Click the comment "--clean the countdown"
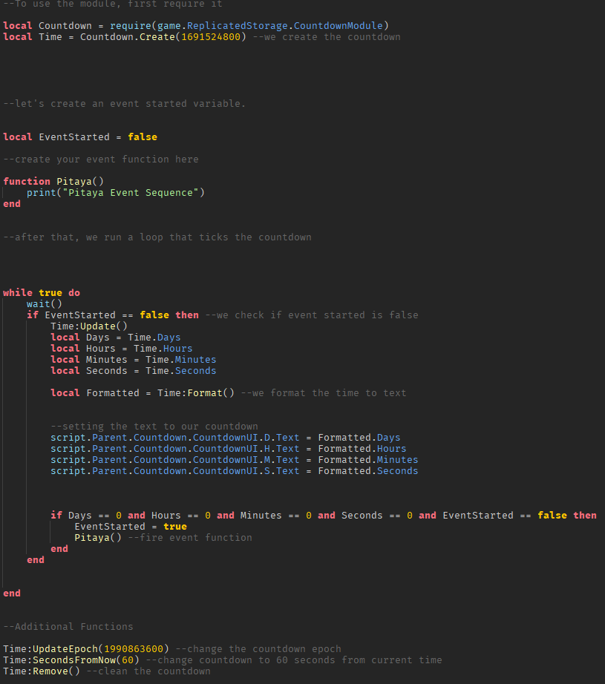The height and width of the screenshot is (684, 605). pyautogui.click(x=148, y=671)
